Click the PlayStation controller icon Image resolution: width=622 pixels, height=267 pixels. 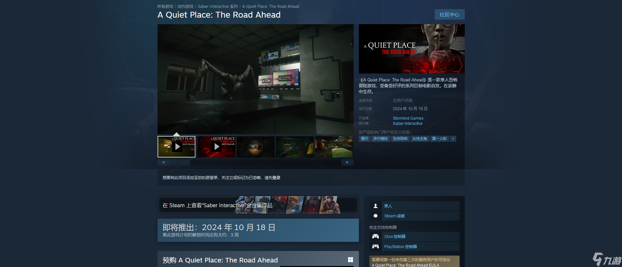click(376, 247)
